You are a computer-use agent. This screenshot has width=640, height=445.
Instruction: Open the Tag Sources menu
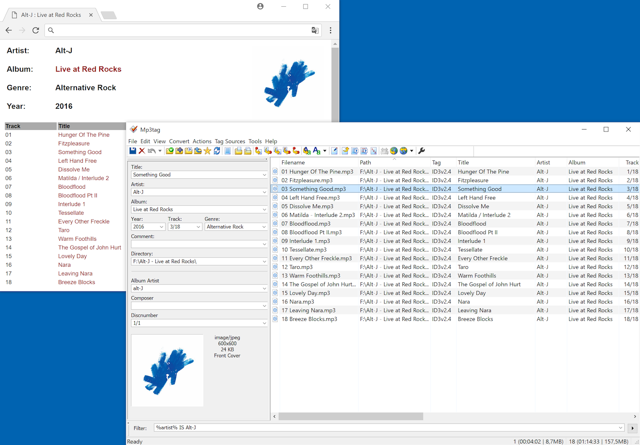click(x=230, y=141)
